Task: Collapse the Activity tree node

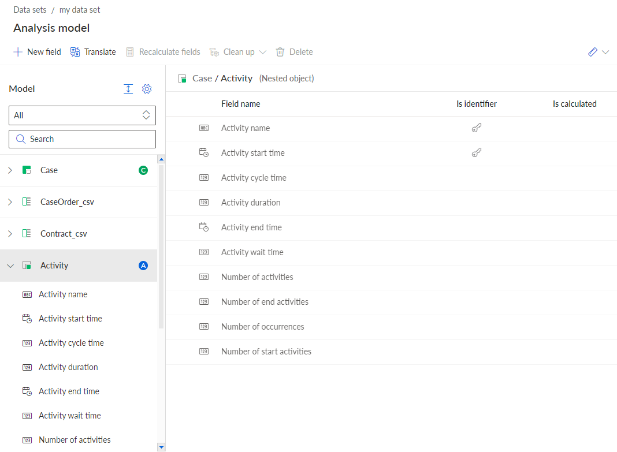Action: [x=10, y=266]
